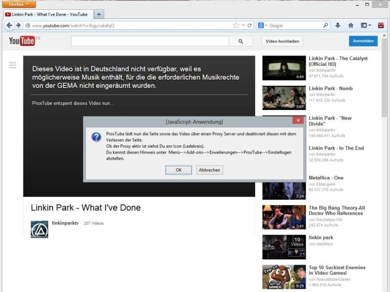Open The Big Bang Theory-All Doctor Who References link

[337, 211]
